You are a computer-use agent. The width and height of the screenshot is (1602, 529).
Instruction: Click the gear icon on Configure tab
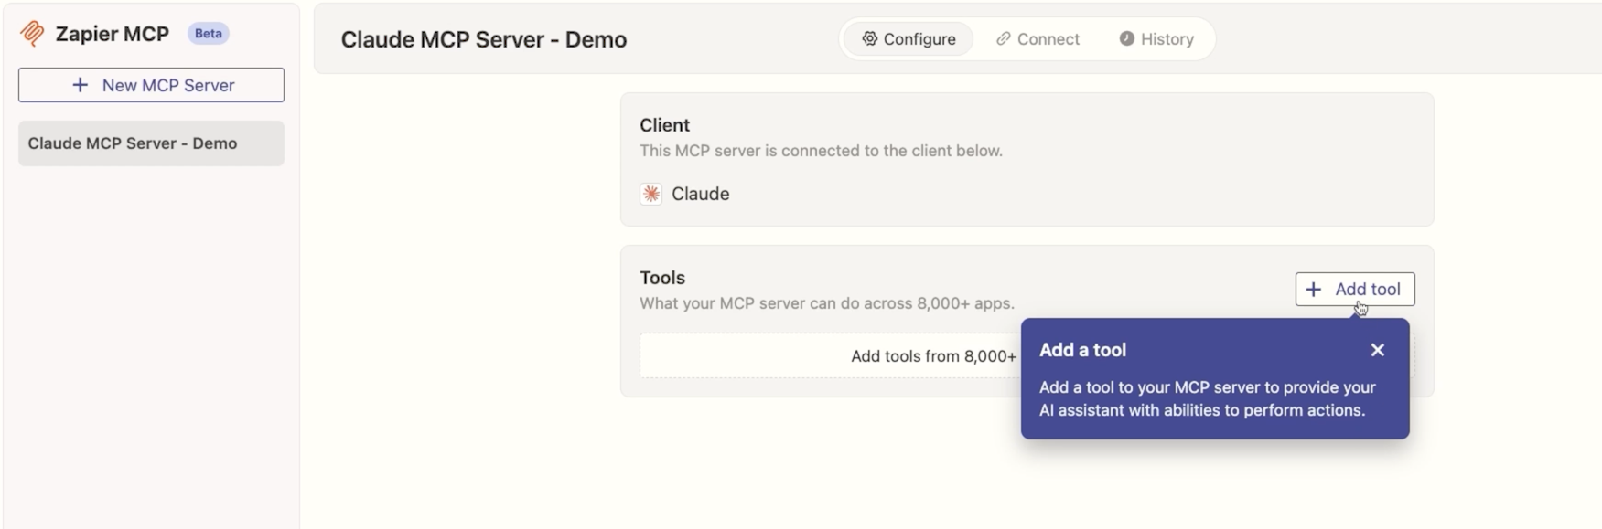[869, 38]
